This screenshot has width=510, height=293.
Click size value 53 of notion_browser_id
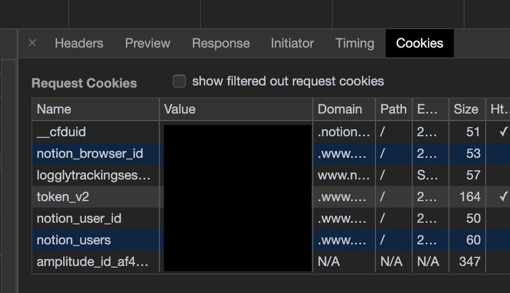click(473, 154)
